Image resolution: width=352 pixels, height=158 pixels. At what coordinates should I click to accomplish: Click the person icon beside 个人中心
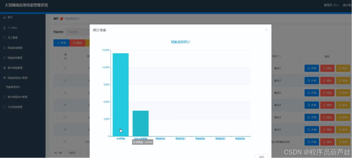point(4,28)
